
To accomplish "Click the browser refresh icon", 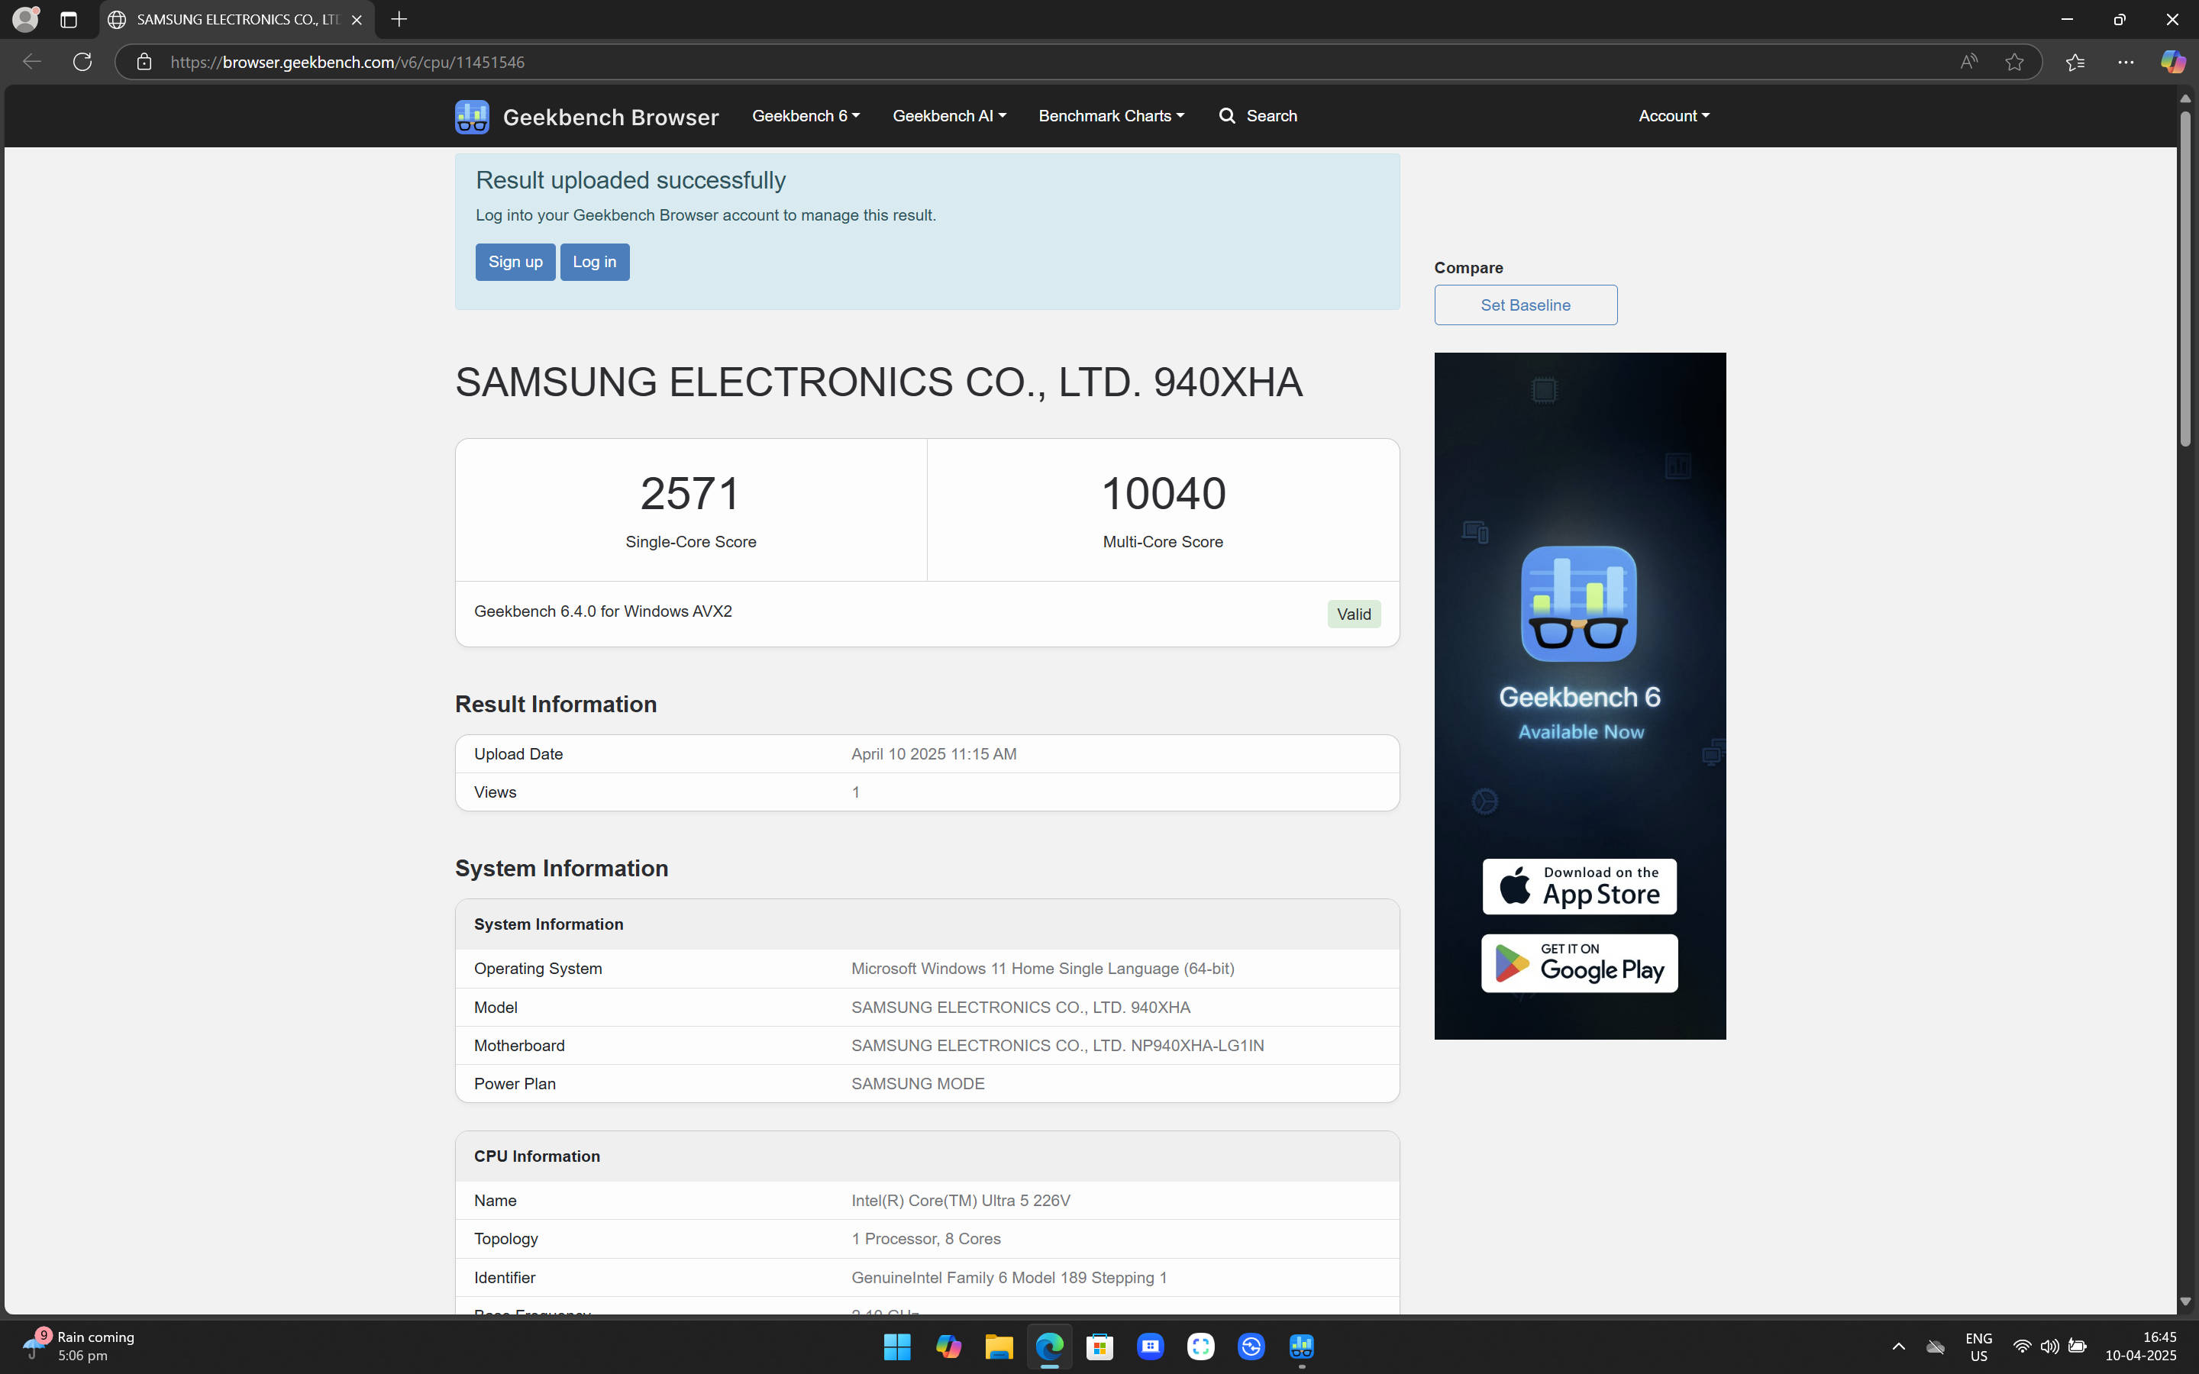I will pos(82,62).
